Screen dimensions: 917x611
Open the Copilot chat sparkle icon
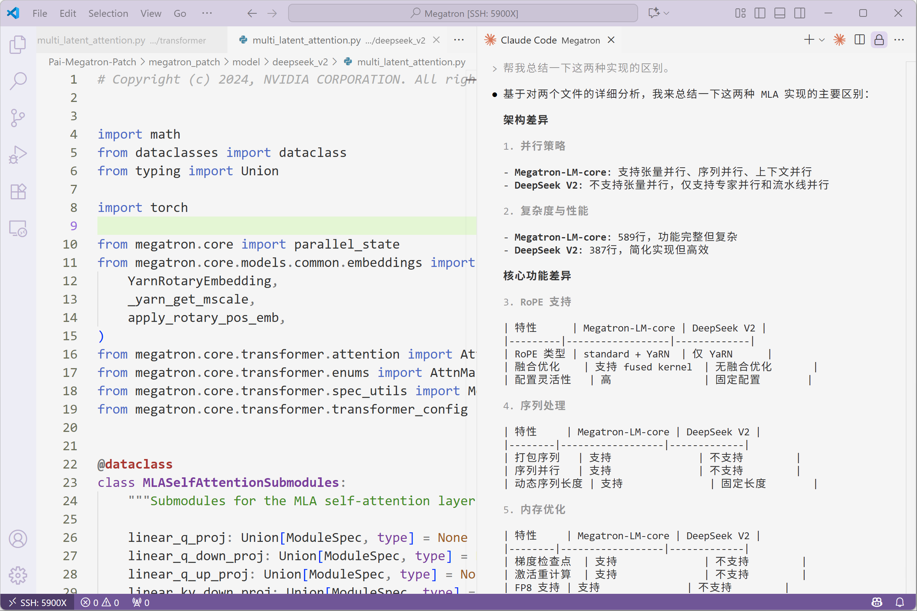click(654, 13)
